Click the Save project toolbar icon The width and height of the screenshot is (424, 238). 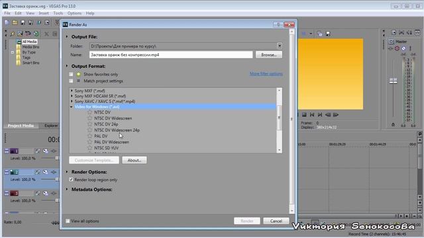click(x=23, y=22)
